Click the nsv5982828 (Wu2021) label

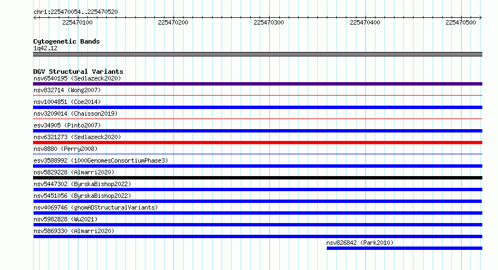click(x=65, y=219)
